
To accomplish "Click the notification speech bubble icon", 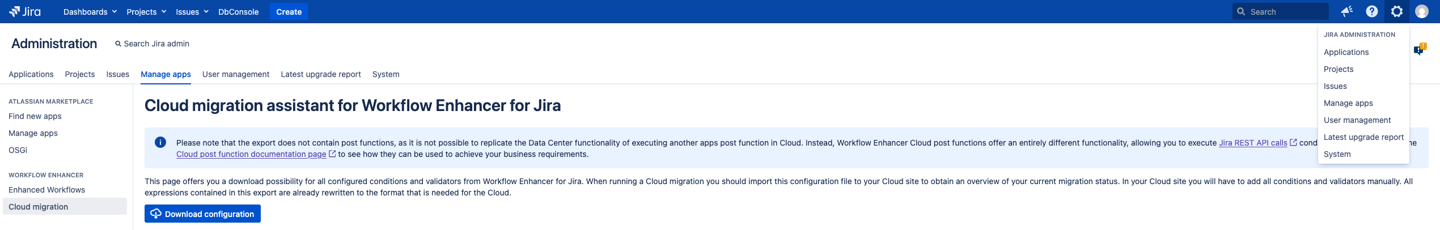I will pos(1418,50).
